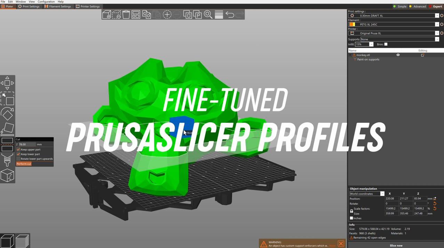Click the Delete all trash can icon
The height and width of the screenshot is (248, 444).
[x=126, y=15]
